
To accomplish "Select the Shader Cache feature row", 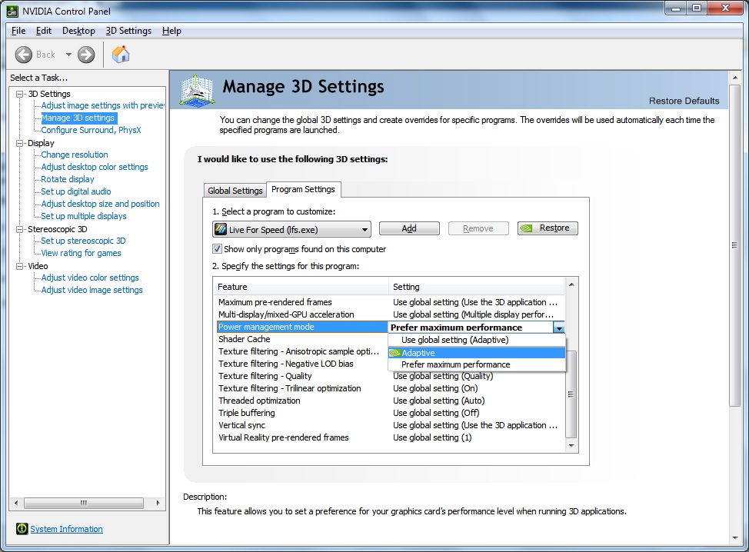I will [x=301, y=339].
